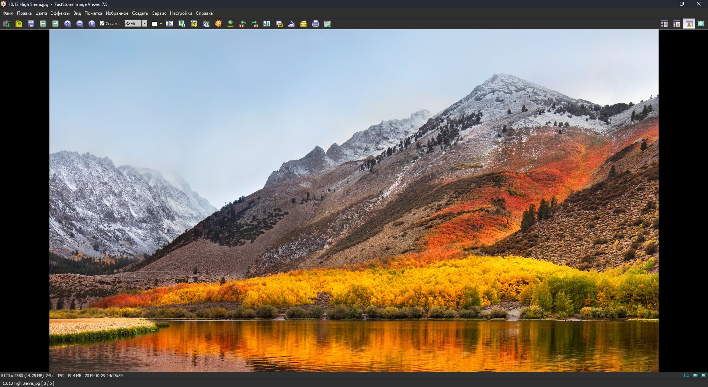This screenshot has height=387, width=708.
Task: Rotate image left 90 degrees
Action: point(243,24)
